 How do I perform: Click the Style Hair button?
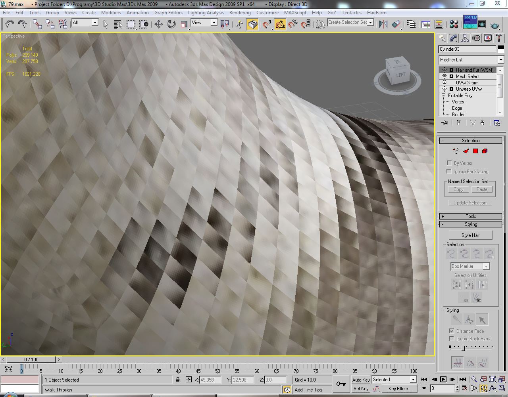coord(471,235)
